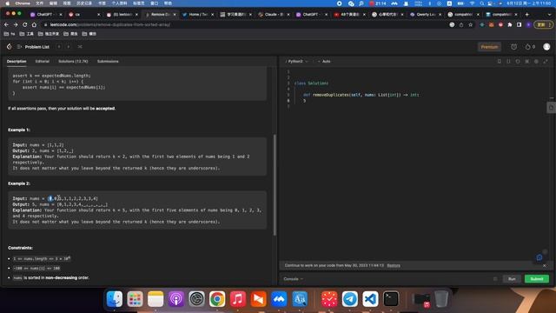
Task: Click Restore link to recover code
Action: 394,265
